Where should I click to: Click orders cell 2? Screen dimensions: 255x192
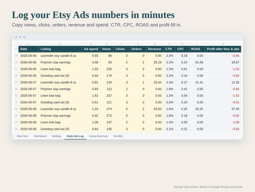(138, 109)
